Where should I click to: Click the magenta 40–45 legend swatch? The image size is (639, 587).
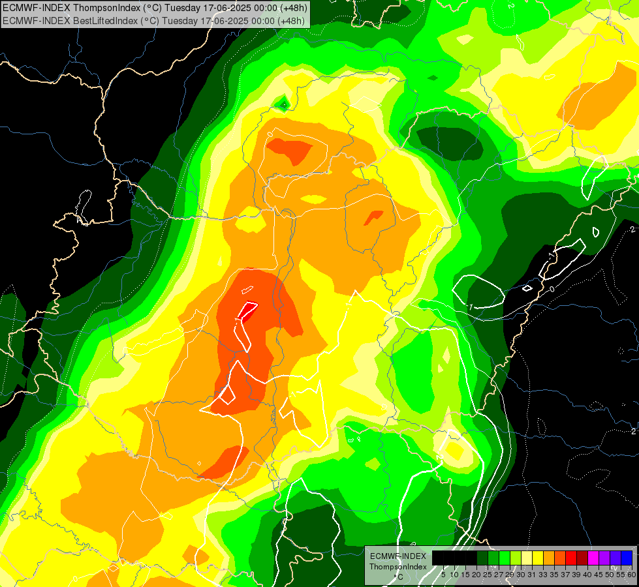coord(593,558)
